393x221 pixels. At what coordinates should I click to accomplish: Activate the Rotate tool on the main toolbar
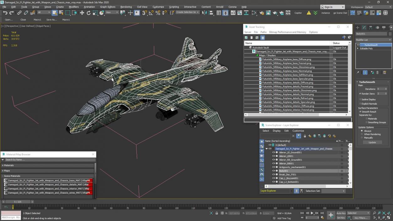pyautogui.click(x=88, y=13)
